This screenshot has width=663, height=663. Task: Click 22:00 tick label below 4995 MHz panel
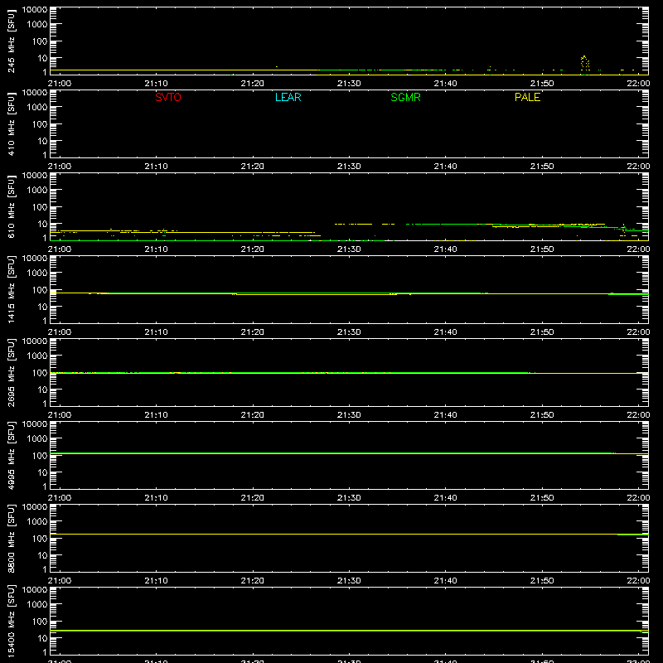638,498
